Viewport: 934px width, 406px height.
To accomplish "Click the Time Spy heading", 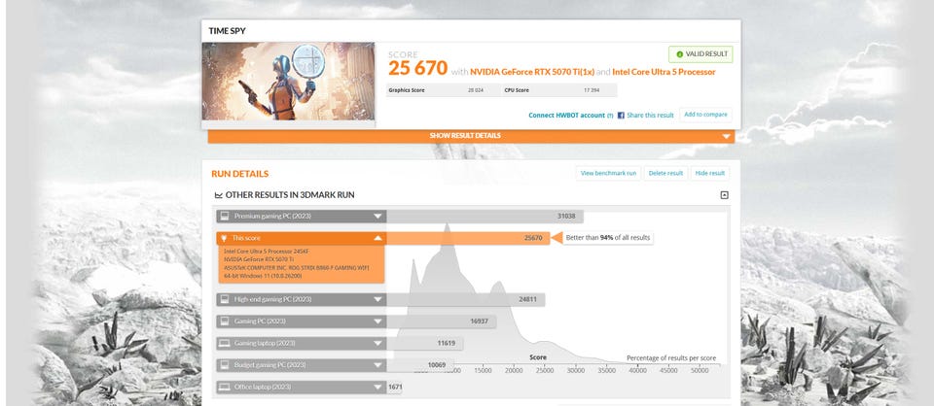I will tap(227, 31).
